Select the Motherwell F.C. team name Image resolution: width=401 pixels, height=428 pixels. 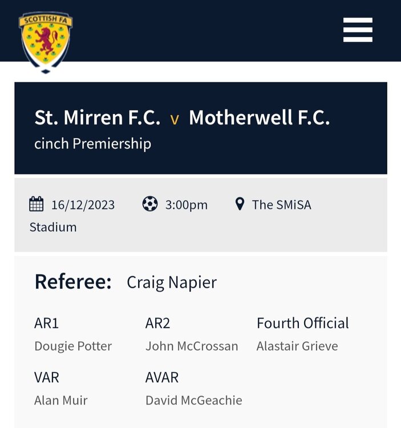click(x=260, y=118)
